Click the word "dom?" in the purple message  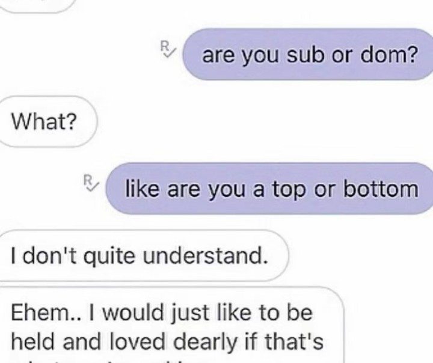pos(389,55)
